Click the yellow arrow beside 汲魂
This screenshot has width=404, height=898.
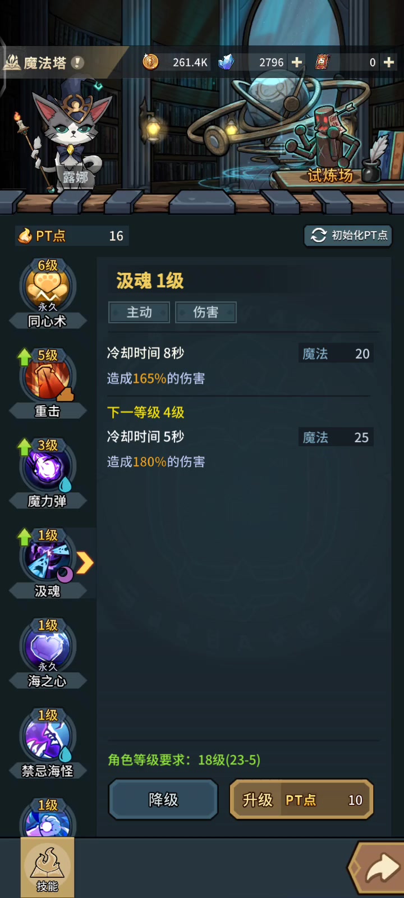point(85,563)
